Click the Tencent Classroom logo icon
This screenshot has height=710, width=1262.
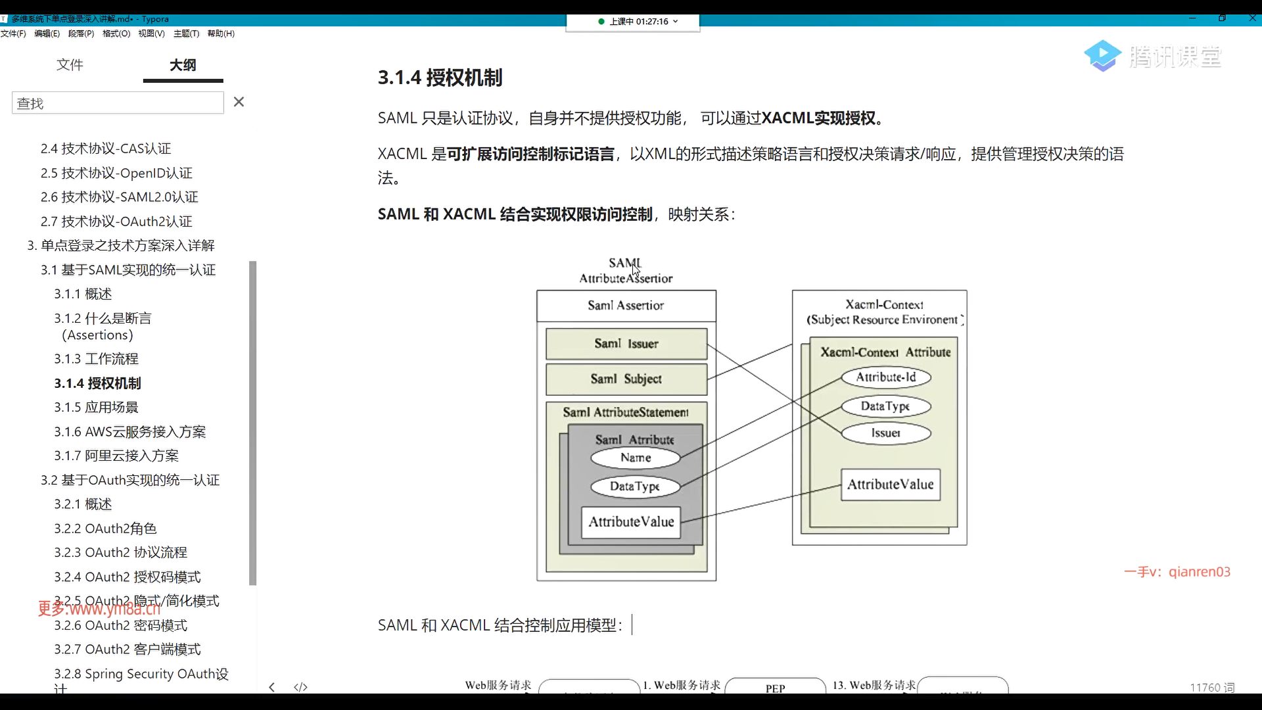[x=1102, y=57]
